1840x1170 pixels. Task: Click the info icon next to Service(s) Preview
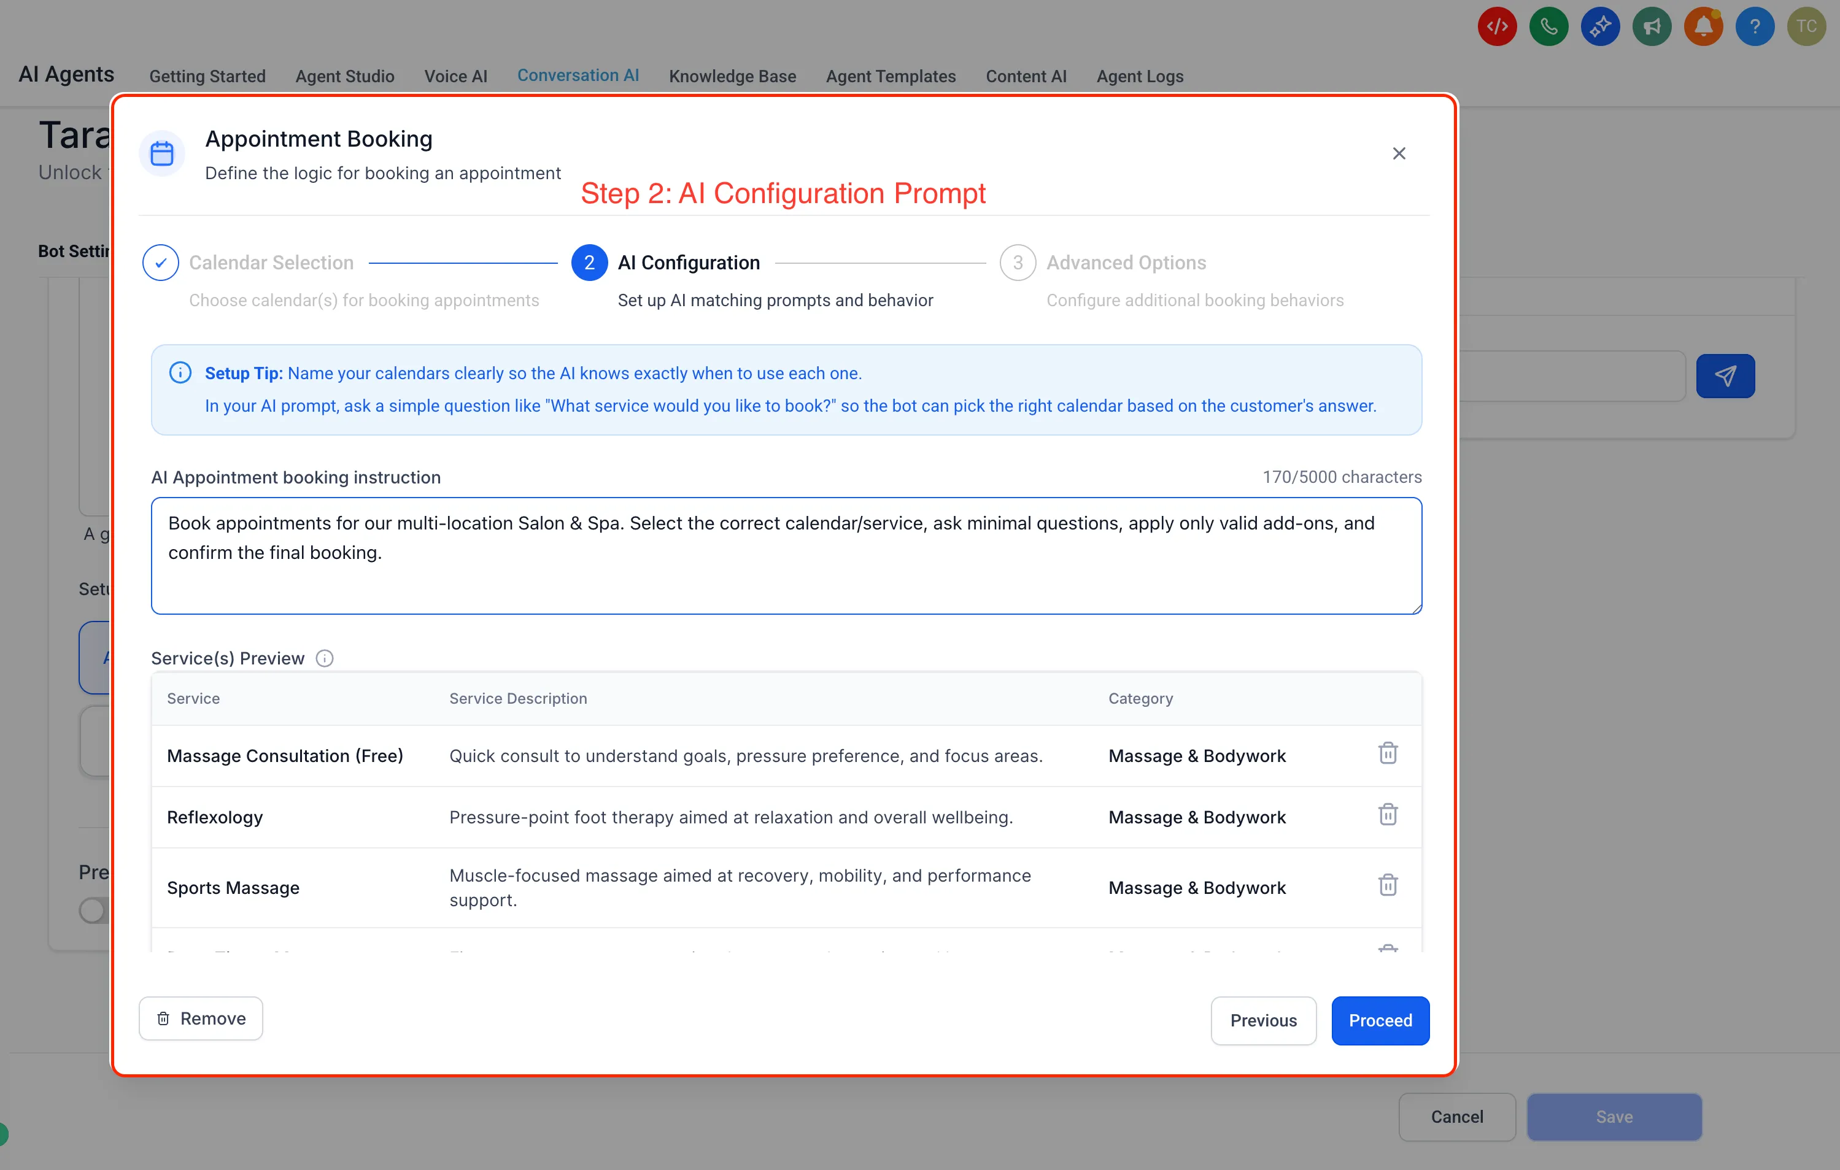[x=324, y=658]
